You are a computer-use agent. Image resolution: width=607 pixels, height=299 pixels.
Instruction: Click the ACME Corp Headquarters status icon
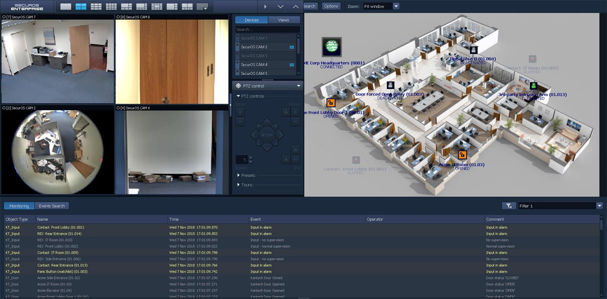pos(331,46)
